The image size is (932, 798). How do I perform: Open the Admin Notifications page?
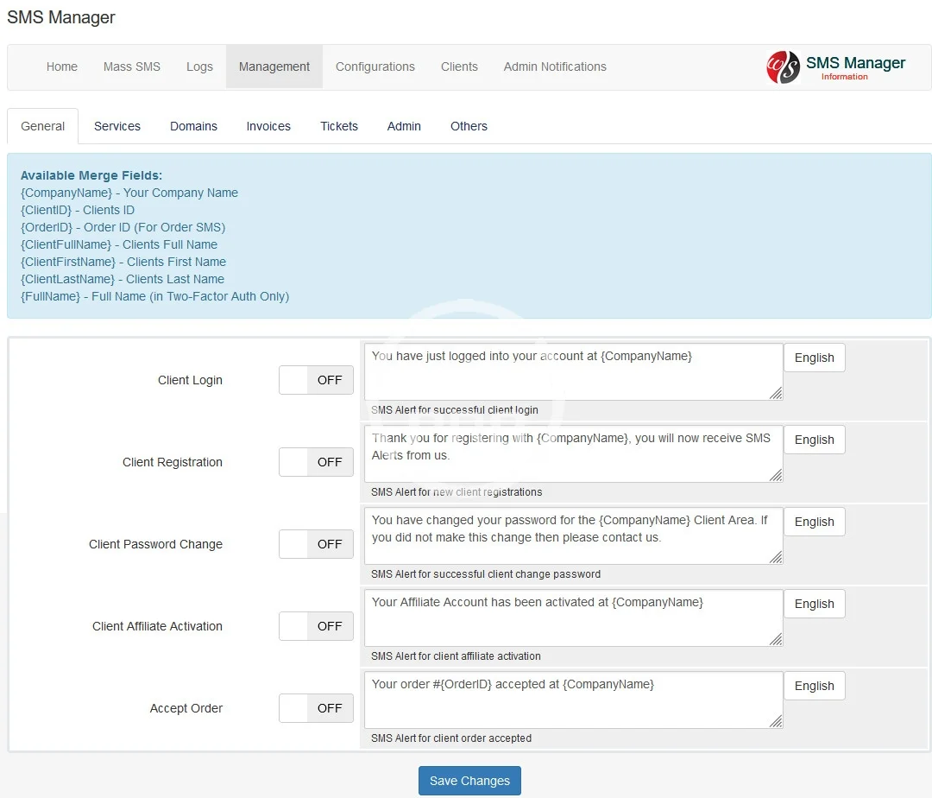(555, 66)
